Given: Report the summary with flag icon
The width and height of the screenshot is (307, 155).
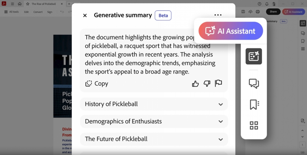Looking at the screenshot, I should pos(218,83).
